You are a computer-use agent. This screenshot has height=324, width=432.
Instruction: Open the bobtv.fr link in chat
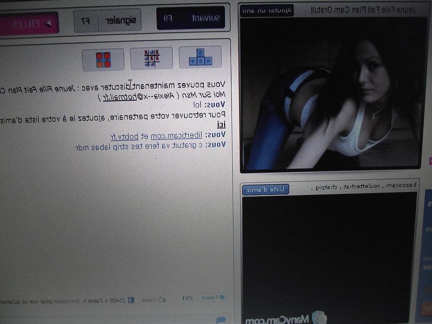[x=124, y=137]
